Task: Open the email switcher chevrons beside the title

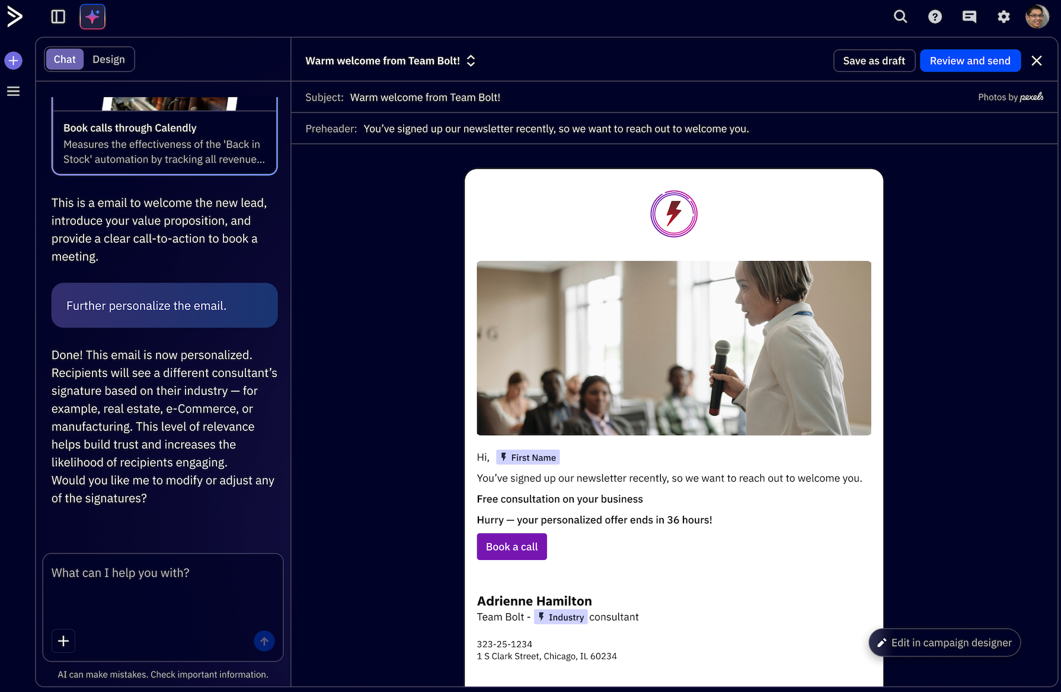Action: 470,60
